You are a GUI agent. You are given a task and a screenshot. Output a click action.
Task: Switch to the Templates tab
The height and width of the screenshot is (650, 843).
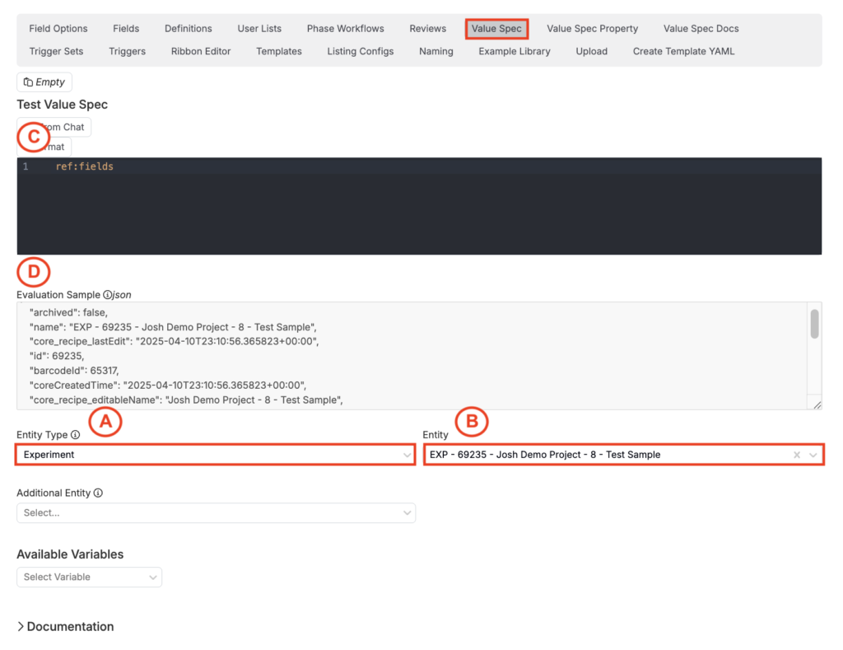(x=278, y=51)
